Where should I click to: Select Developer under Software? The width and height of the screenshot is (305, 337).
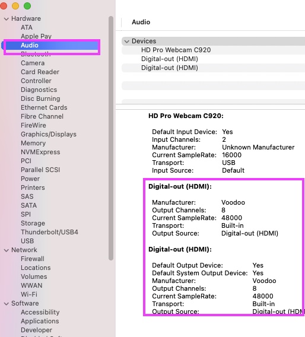click(x=37, y=330)
